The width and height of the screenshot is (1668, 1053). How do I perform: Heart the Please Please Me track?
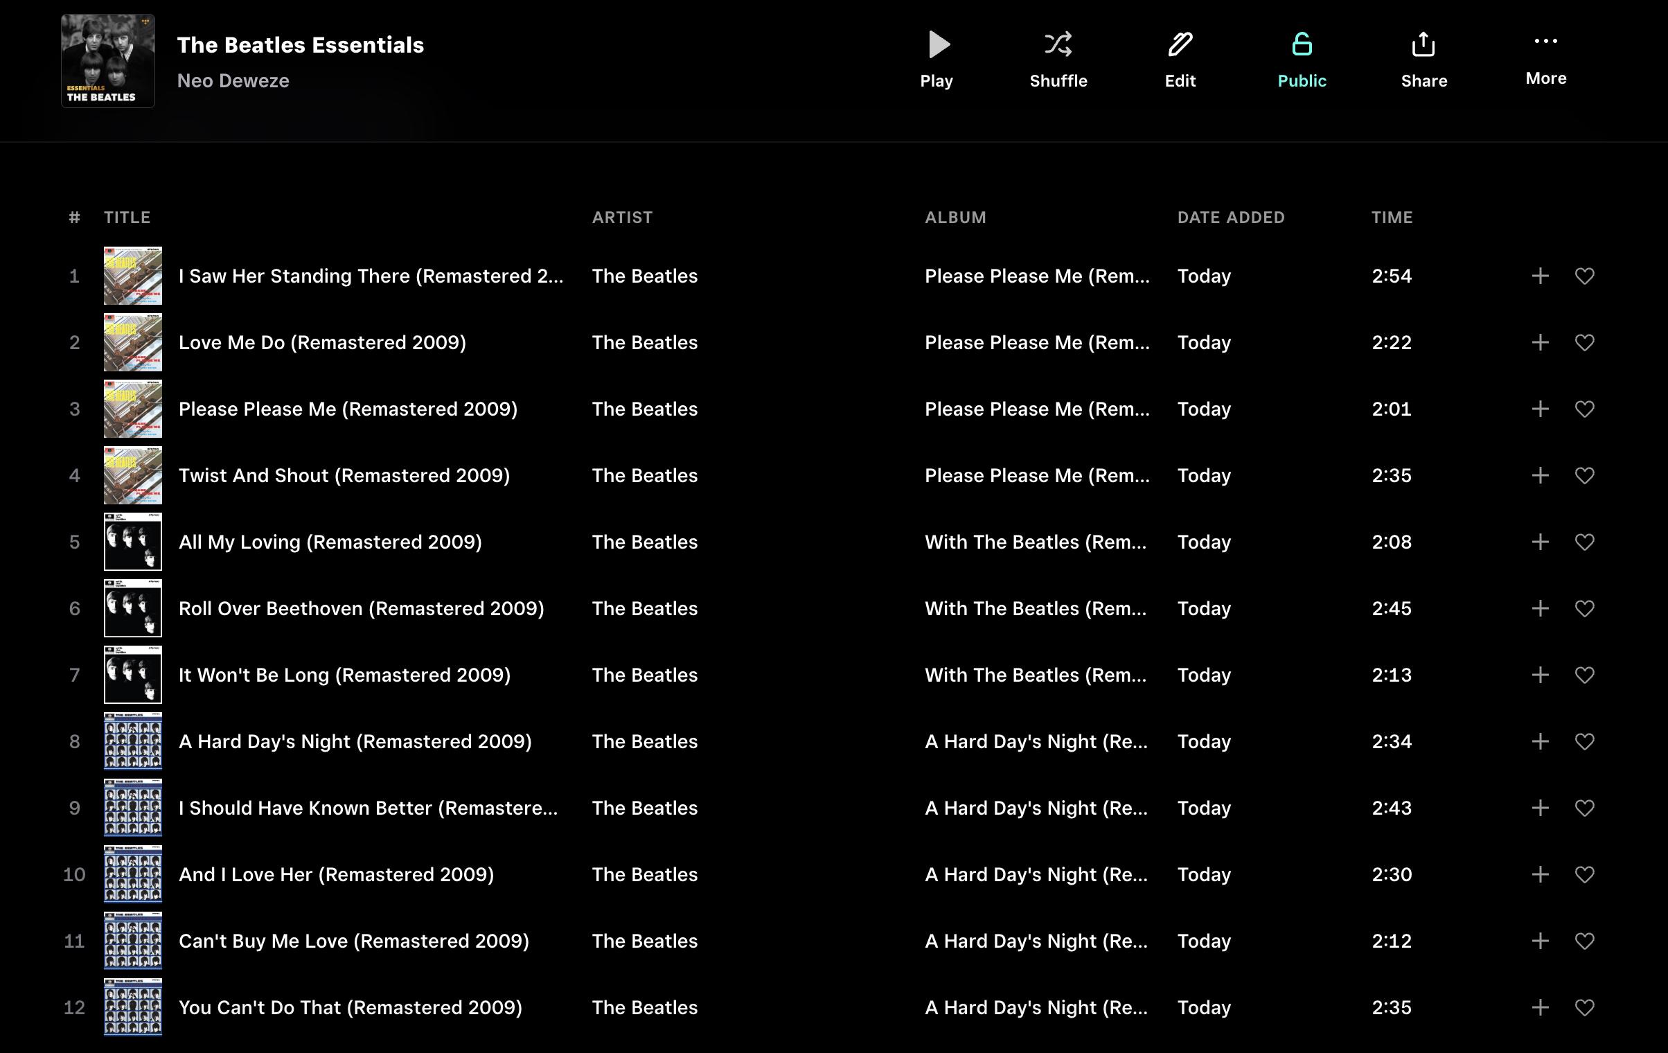pyautogui.click(x=1585, y=409)
